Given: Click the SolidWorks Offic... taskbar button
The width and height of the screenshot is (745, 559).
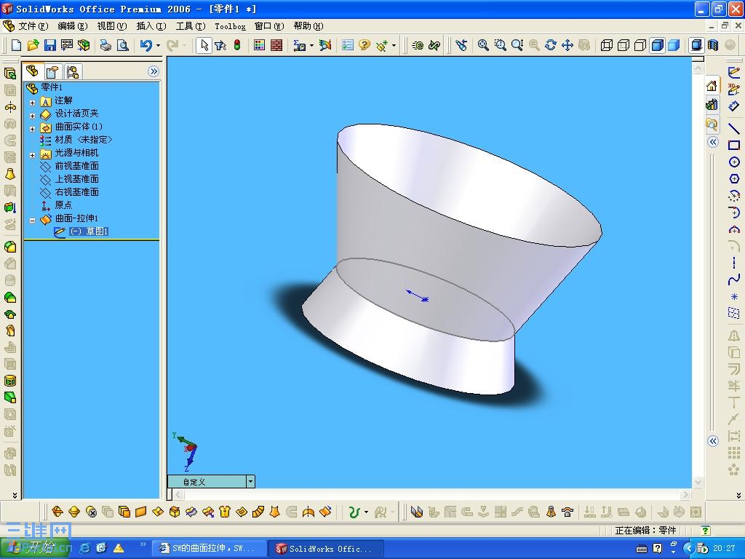Looking at the screenshot, I should tap(327, 548).
